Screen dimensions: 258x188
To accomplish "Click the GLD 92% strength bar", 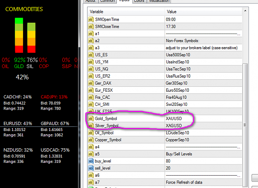I will tap(19, 35).
